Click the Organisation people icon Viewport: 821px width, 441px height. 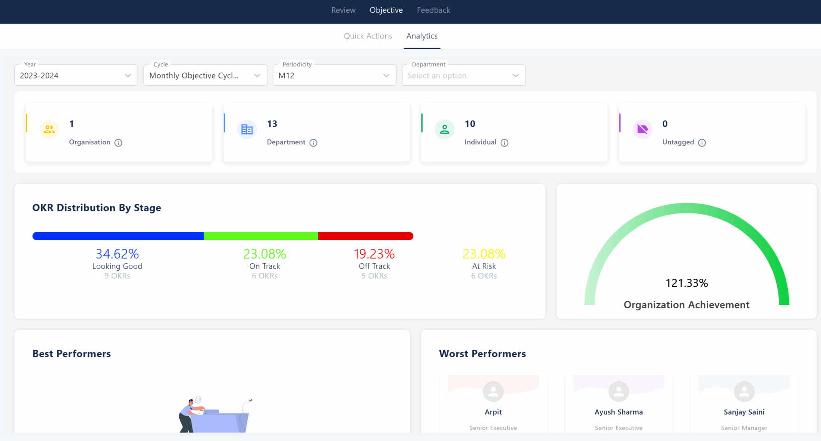tap(49, 129)
